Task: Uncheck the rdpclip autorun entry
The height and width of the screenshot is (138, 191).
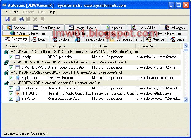Action: [x=11, y=57]
